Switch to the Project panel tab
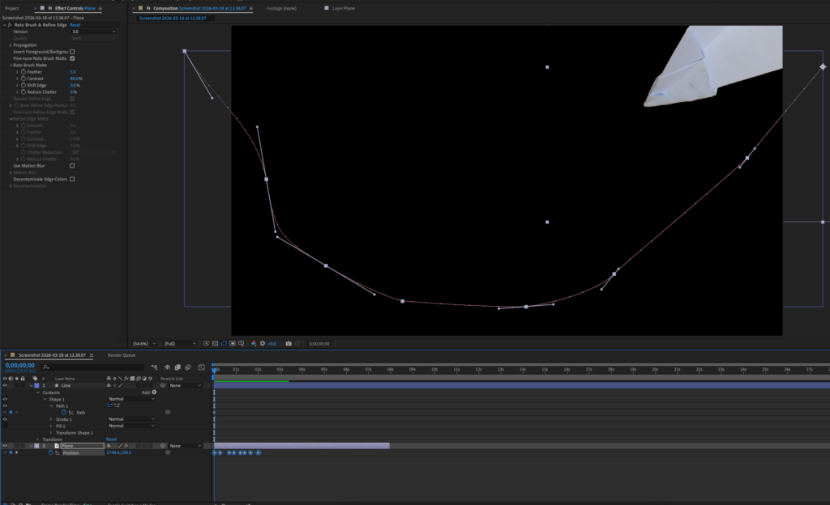This screenshot has height=505, width=830. [11, 8]
